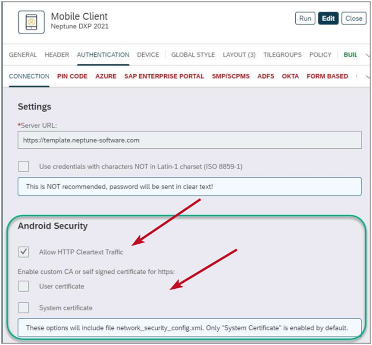
Task: Tick the User certificate checkbox
Action: [x=24, y=286]
